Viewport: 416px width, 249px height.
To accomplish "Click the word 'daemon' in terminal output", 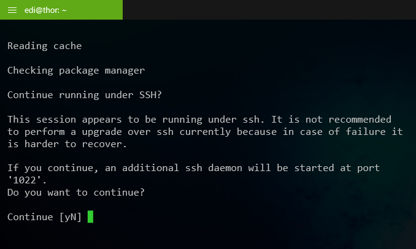I will 225,168.
